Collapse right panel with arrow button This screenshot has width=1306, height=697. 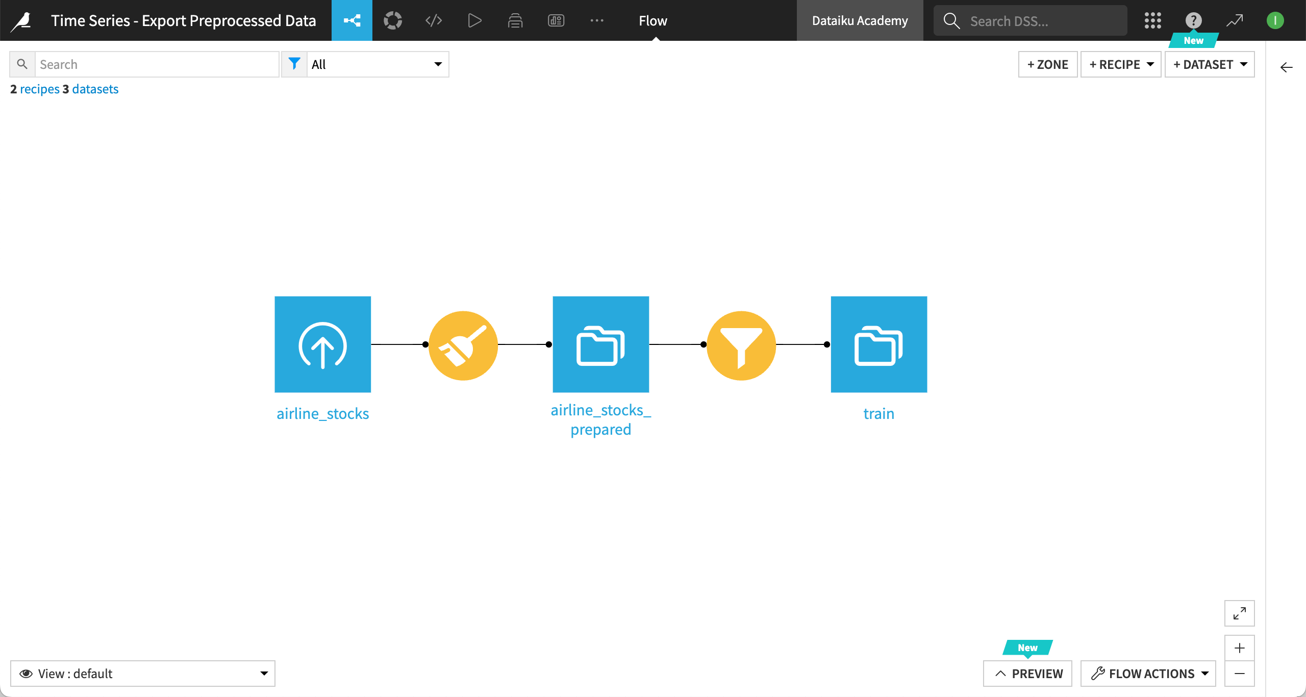pyautogui.click(x=1286, y=67)
